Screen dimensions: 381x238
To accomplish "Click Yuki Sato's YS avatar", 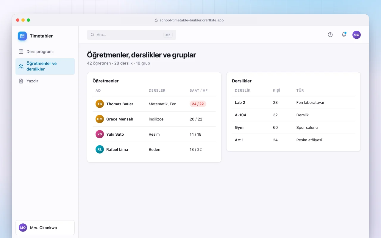I will tap(100, 134).
